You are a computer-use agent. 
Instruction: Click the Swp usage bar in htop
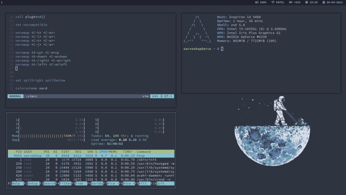pos(48,140)
